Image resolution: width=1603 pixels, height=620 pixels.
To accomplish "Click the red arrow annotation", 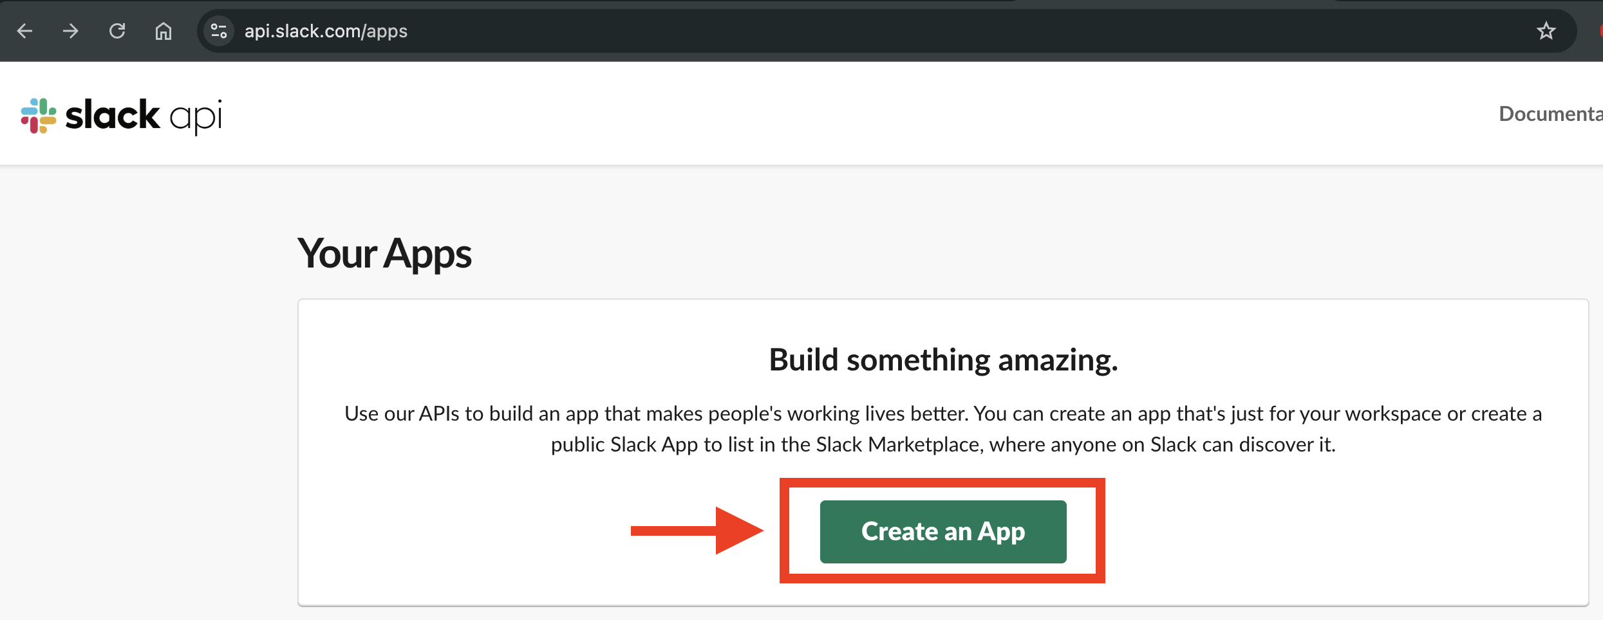I will [x=697, y=531].
